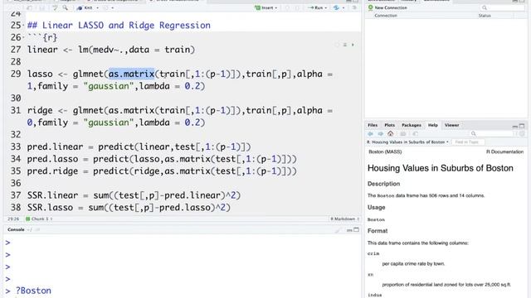This screenshot has width=531, height=298.
Task: Switch to the Files tab
Action: coord(373,125)
